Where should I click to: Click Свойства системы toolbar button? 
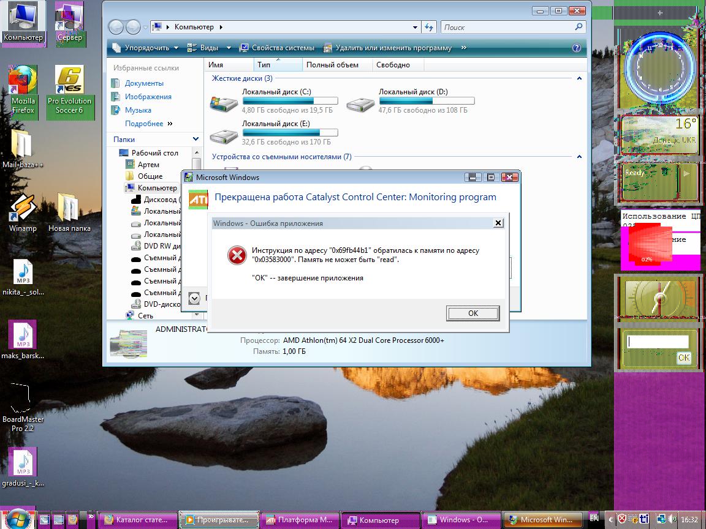[278, 48]
